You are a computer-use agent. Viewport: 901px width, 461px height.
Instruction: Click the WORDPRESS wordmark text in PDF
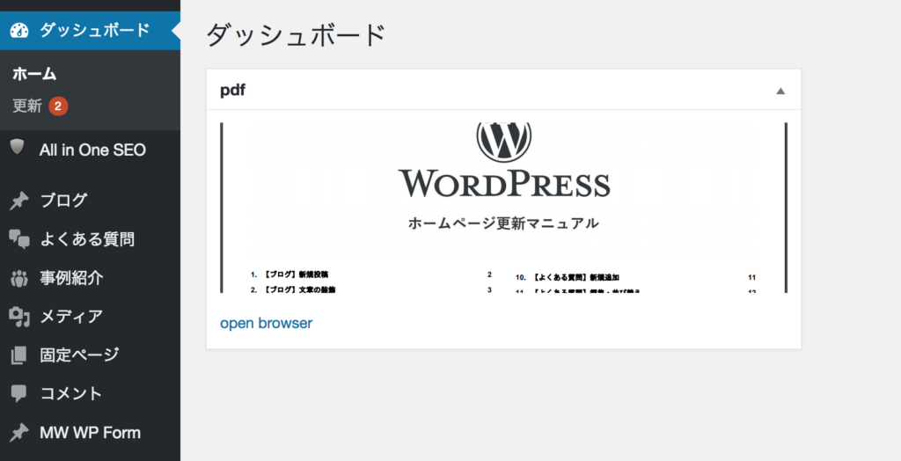[504, 184]
